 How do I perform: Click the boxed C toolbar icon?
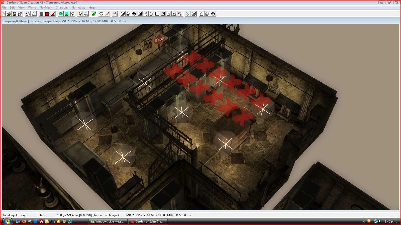point(202,14)
